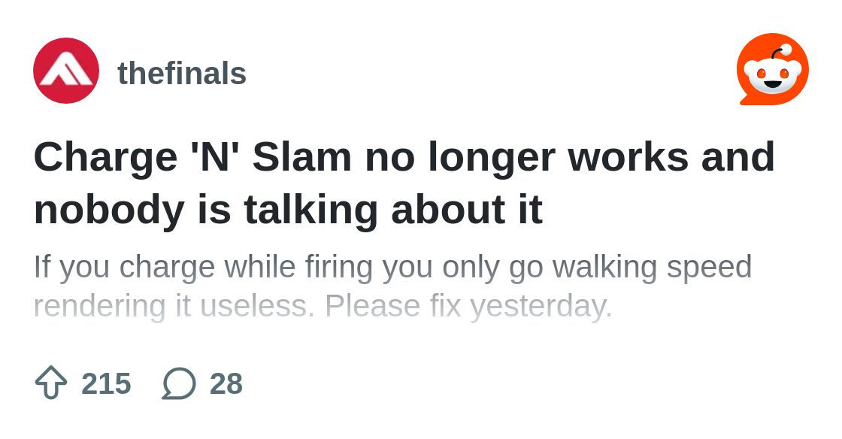The height and width of the screenshot is (439, 842).
Task: Click the white chevron emblem inside the avatar
Action: coord(66,72)
